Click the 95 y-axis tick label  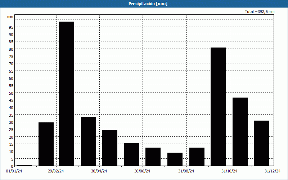[11, 27]
